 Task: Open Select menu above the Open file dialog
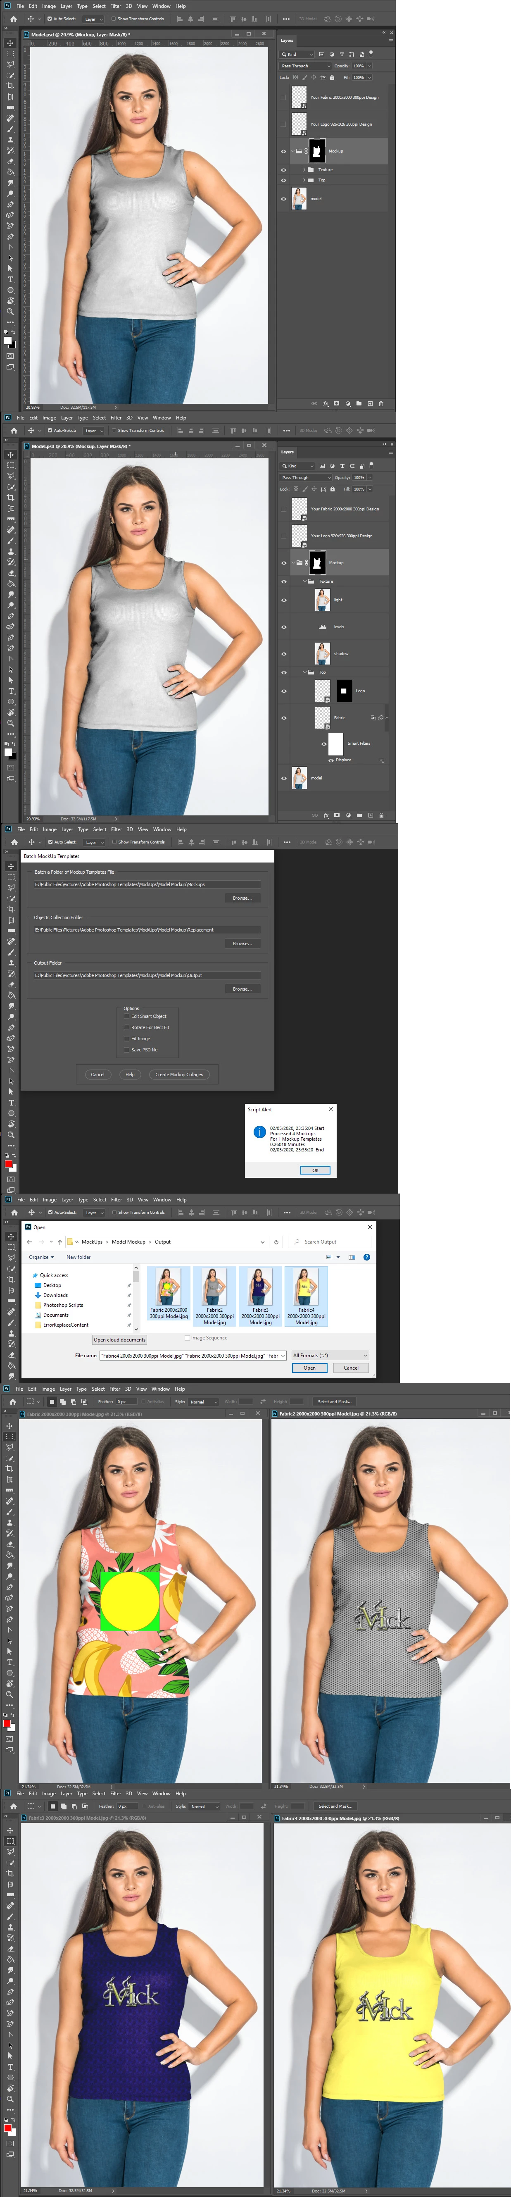click(100, 1199)
